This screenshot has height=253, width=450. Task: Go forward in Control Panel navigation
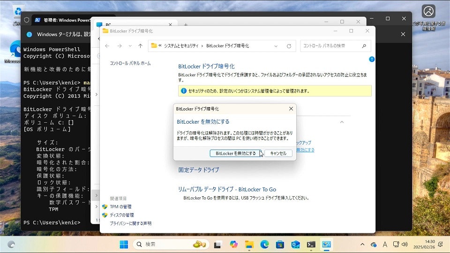(120, 46)
